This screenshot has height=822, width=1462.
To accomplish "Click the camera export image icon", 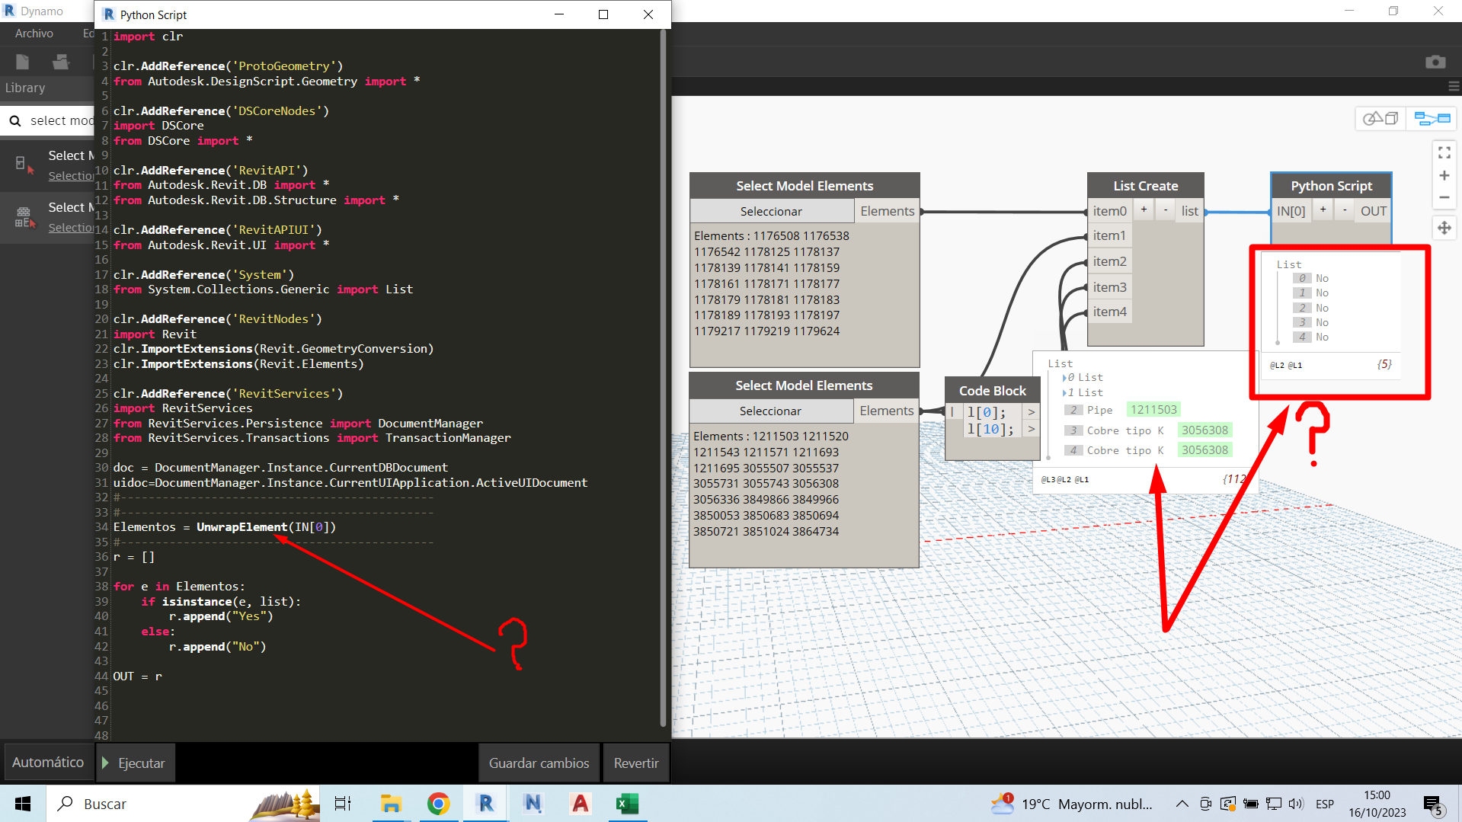I will coord(1435,62).
